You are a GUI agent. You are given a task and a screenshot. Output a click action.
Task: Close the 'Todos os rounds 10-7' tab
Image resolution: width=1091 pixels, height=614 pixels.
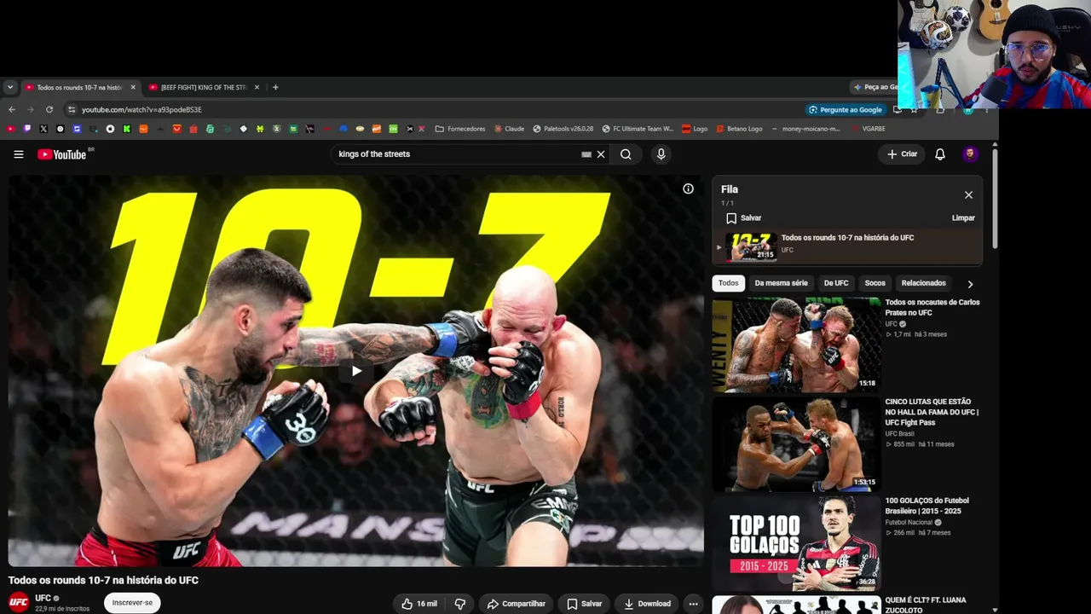pos(133,87)
